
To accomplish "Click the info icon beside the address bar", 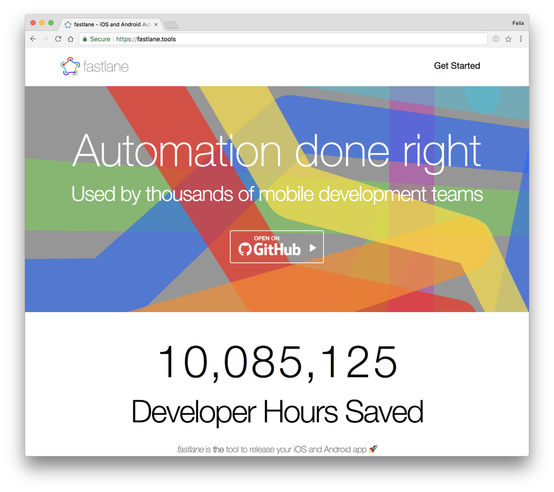I will [495, 39].
